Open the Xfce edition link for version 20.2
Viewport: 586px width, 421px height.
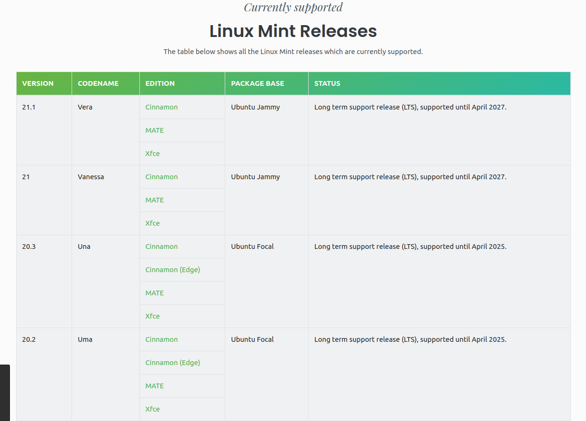coord(152,409)
